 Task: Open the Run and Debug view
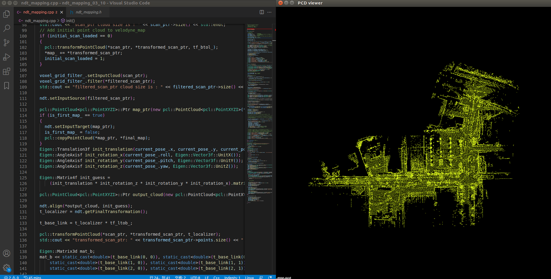(7, 57)
